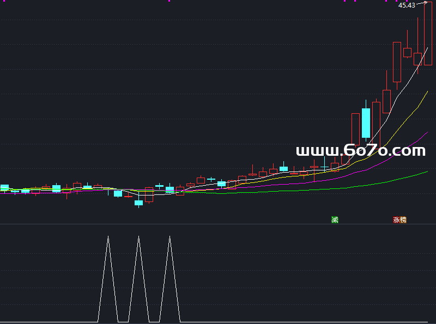This screenshot has height=324, width=436.
Task: Select the lowest cyan candlestick on the chart
Action: tap(138, 203)
